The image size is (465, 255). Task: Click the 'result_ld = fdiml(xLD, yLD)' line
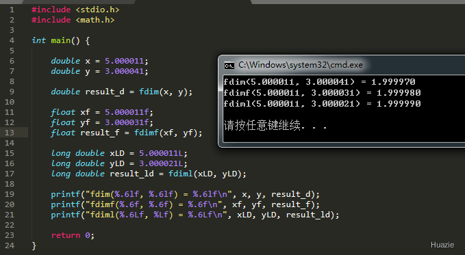(149, 174)
